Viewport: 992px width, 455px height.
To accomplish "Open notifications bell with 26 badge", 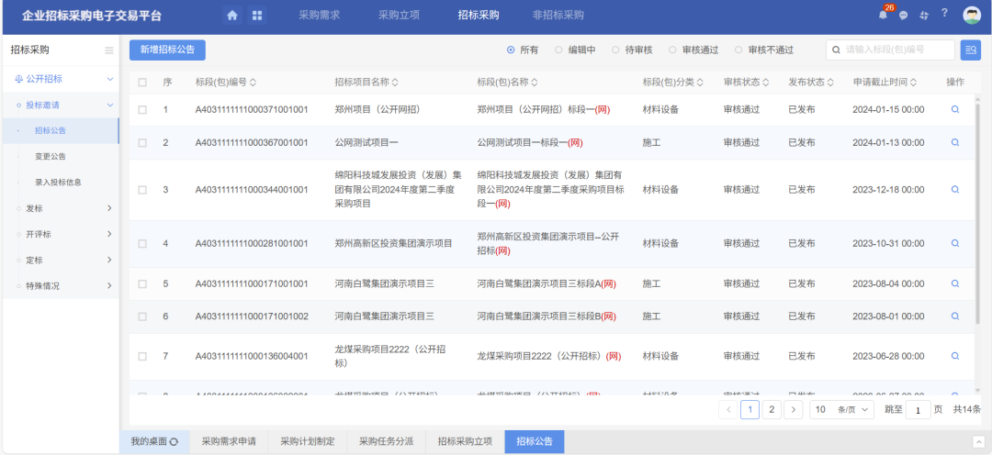I will (x=883, y=15).
